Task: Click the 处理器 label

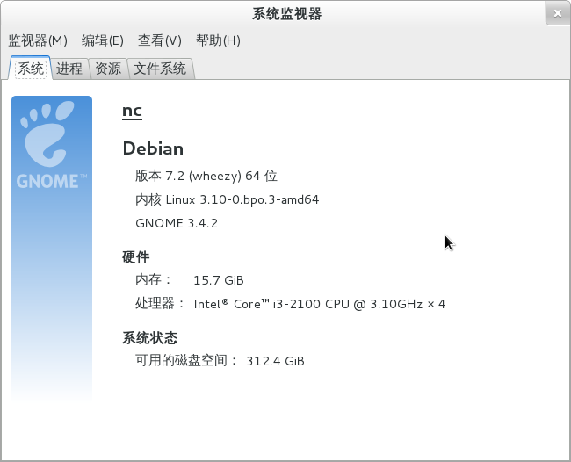Action: pyautogui.click(x=160, y=303)
